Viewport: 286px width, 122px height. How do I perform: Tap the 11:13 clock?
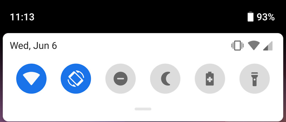click(22, 17)
